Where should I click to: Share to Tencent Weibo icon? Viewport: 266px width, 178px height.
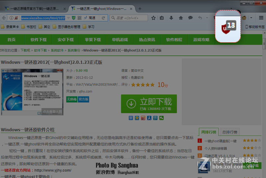(155, 118)
